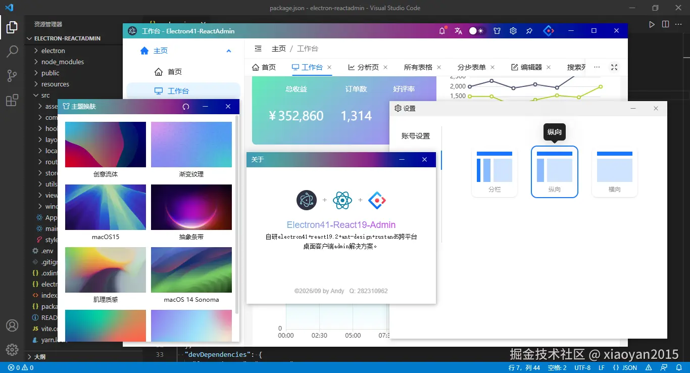Select the 横向 layout option in 设置

click(x=615, y=172)
